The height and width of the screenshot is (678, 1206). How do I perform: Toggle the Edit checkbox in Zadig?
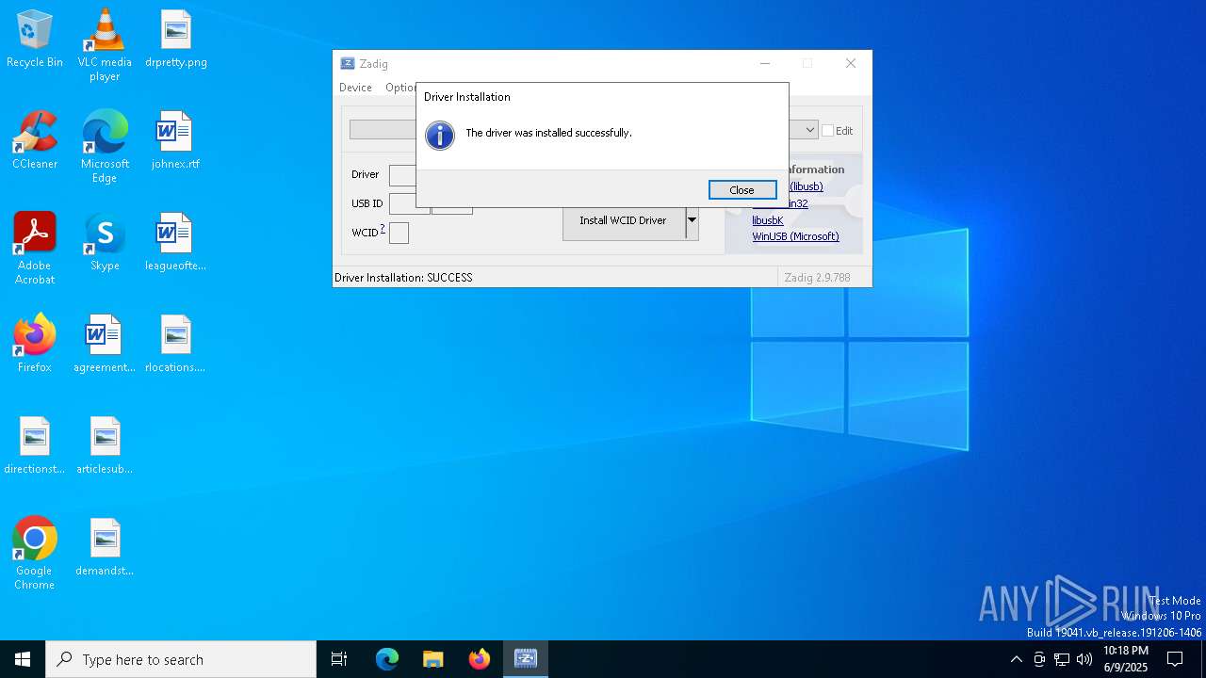[828, 131]
